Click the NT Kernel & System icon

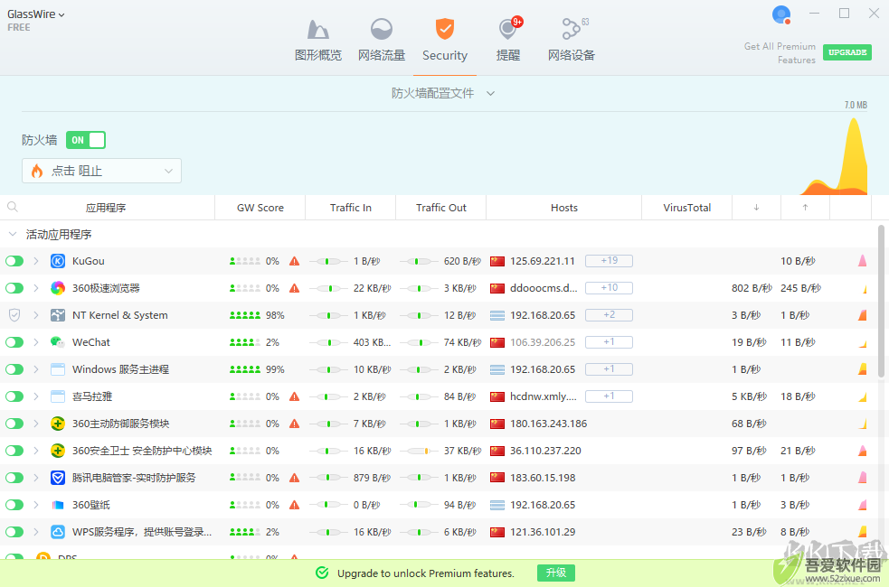pyautogui.click(x=58, y=315)
